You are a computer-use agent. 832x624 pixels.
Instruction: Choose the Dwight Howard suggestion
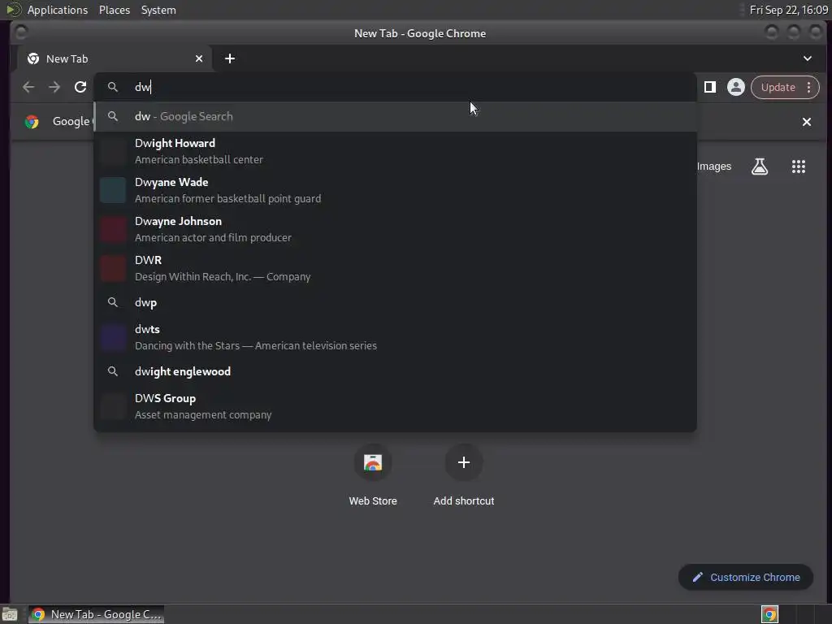[x=396, y=151]
